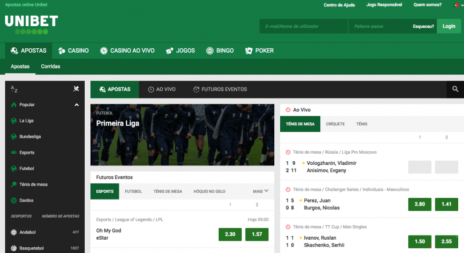The image size is (464, 253).
Task: Open the JOGOS section
Action: point(180,50)
